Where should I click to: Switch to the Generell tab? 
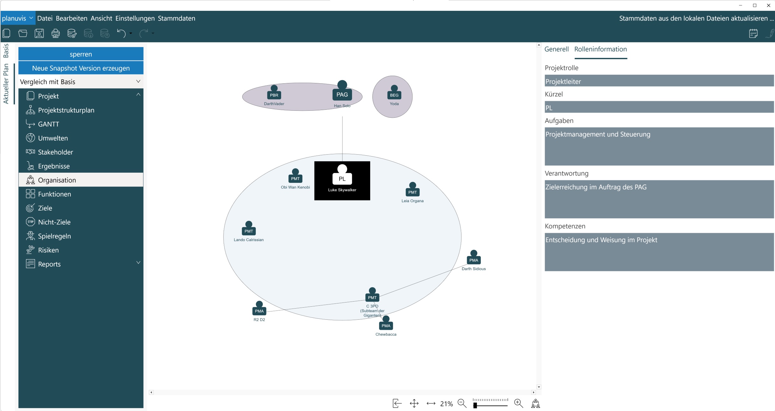[556, 49]
